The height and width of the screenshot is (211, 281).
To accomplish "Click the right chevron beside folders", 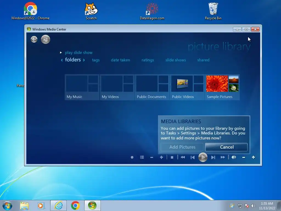I will [84, 60].
